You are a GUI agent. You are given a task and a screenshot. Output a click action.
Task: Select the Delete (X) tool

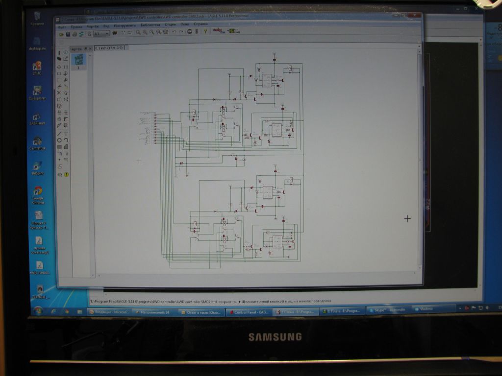(59, 93)
